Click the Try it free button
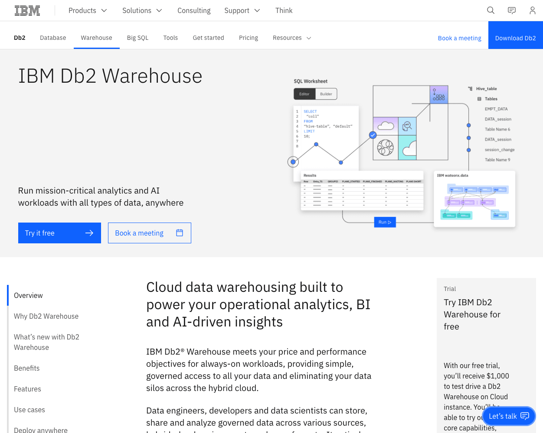Image resolution: width=543 pixels, height=433 pixels. pyautogui.click(x=59, y=233)
